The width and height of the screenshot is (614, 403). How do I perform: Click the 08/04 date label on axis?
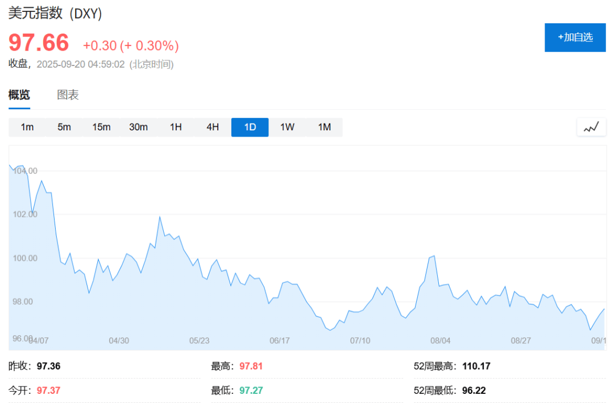coord(441,340)
